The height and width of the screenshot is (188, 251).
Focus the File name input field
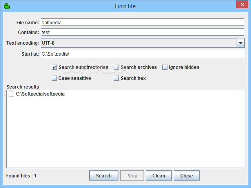142,22
